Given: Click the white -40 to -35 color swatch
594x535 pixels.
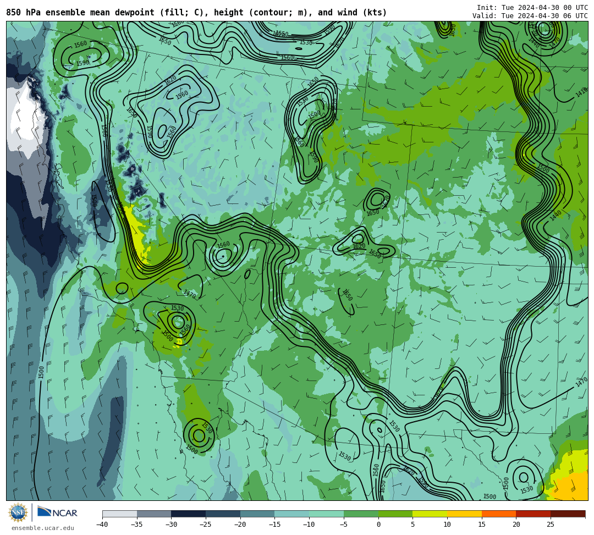Looking at the screenshot, I should 120,514.
